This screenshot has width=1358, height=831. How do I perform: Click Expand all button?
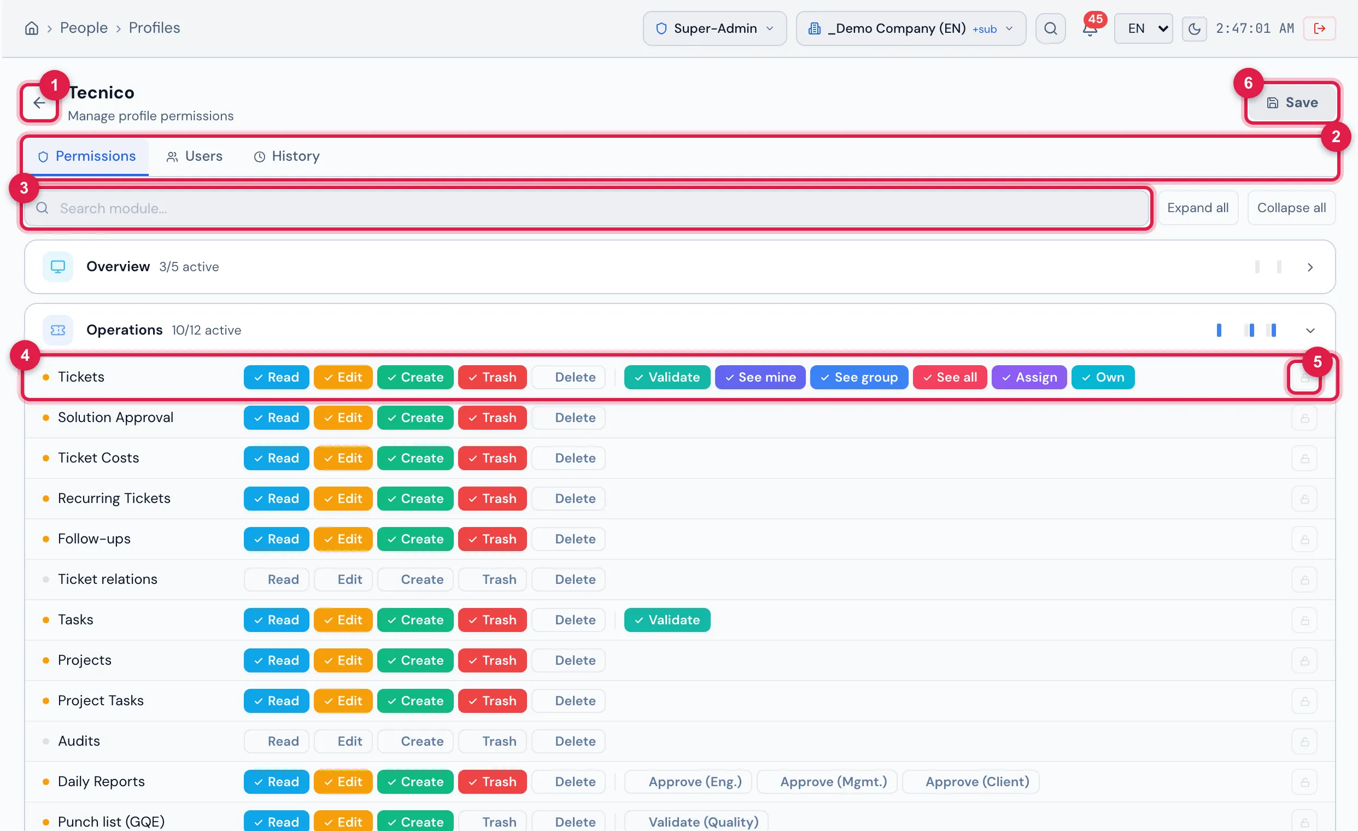(x=1198, y=208)
